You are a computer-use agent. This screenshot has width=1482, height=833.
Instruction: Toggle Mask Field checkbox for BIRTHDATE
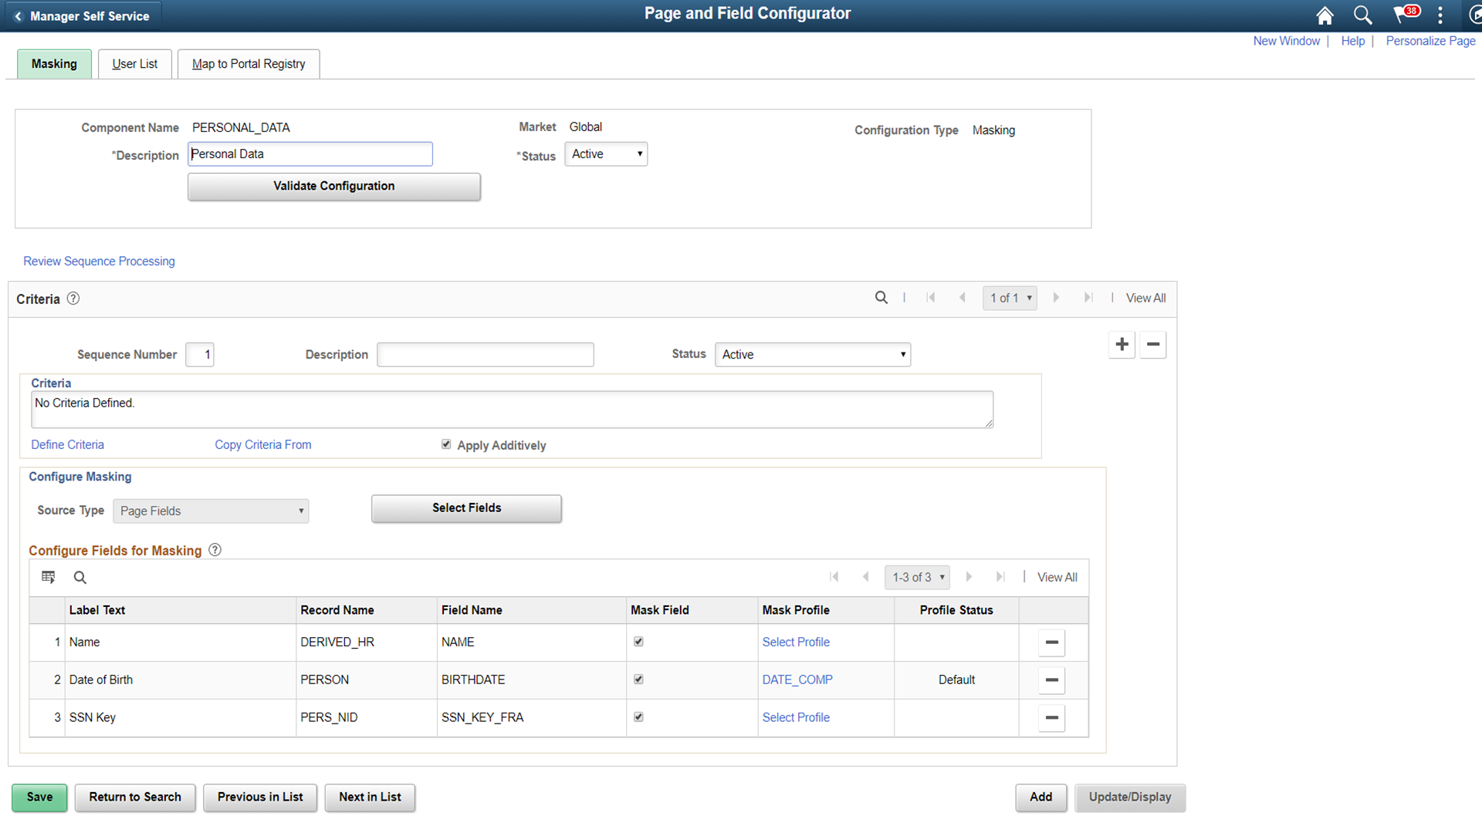tap(638, 680)
